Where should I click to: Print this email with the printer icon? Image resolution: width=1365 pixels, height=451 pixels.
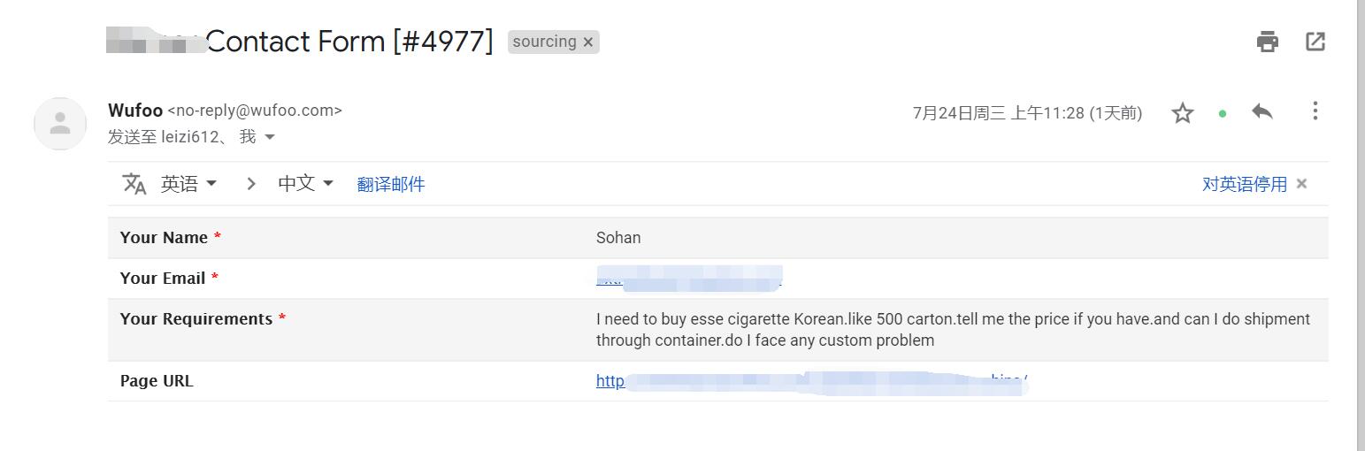click(x=1268, y=42)
